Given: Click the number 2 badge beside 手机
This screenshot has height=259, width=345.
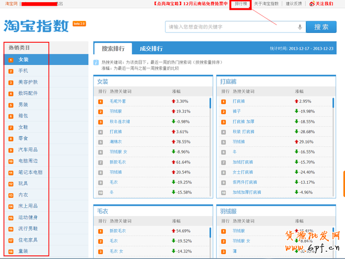Looking at the screenshot, I should click(x=10, y=71).
